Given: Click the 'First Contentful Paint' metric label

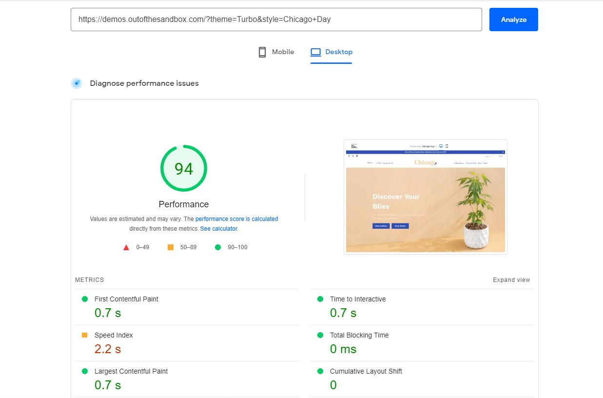Looking at the screenshot, I should 126,299.
